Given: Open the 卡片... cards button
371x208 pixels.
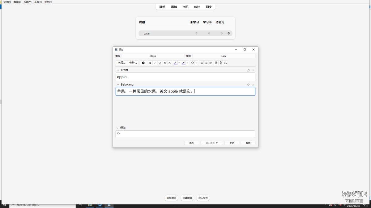Looking at the screenshot, I should tap(133, 63).
